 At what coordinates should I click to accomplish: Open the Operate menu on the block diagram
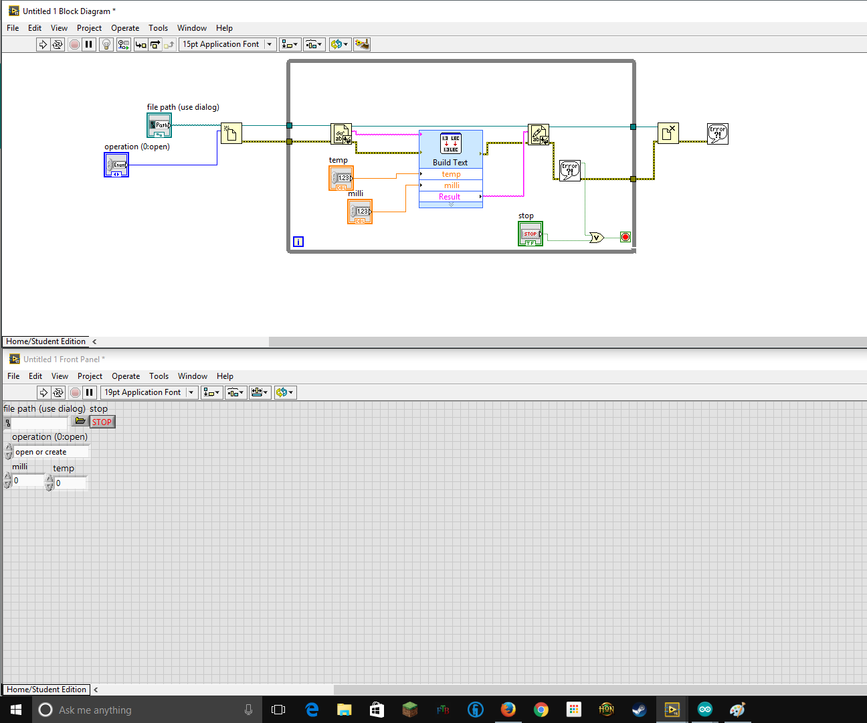click(124, 28)
